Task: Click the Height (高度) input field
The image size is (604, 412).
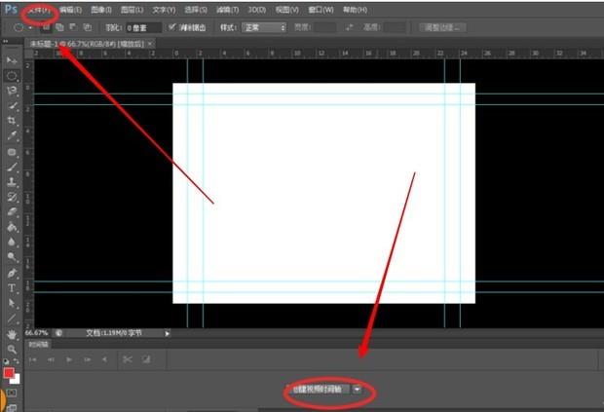Action: (x=395, y=27)
